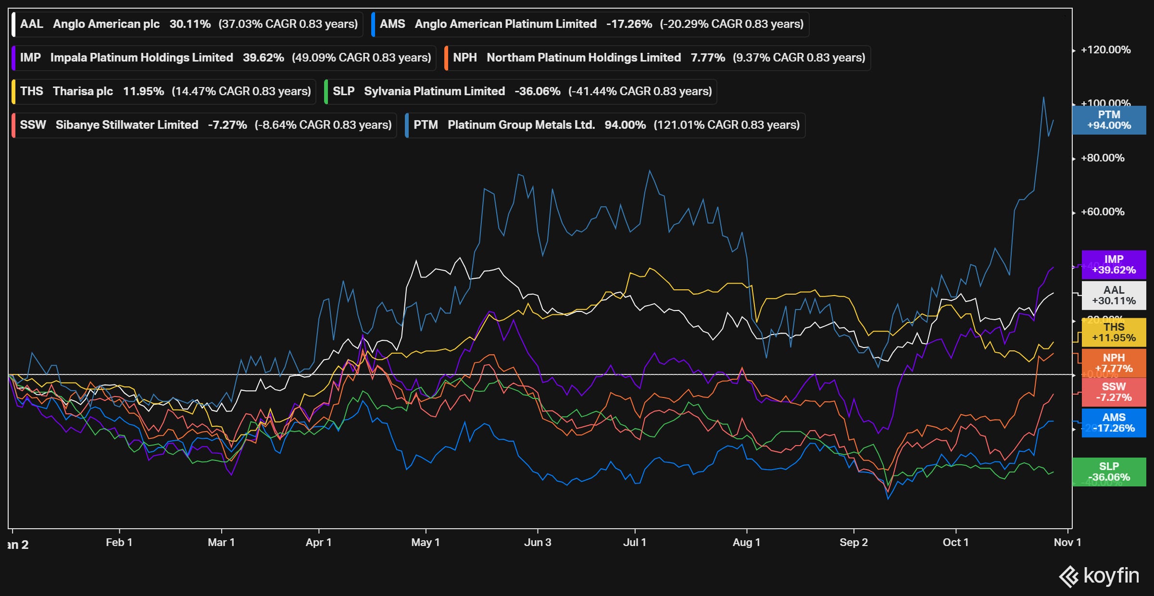Image resolution: width=1154 pixels, height=596 pixels.
Task: Click the +80.00% y-axis tick label
Action: (1103, 158)
